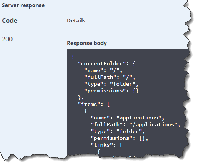This screenshot has height=168, width=199.
Task: Click the "Response body" label
Action: click(87, 43)
